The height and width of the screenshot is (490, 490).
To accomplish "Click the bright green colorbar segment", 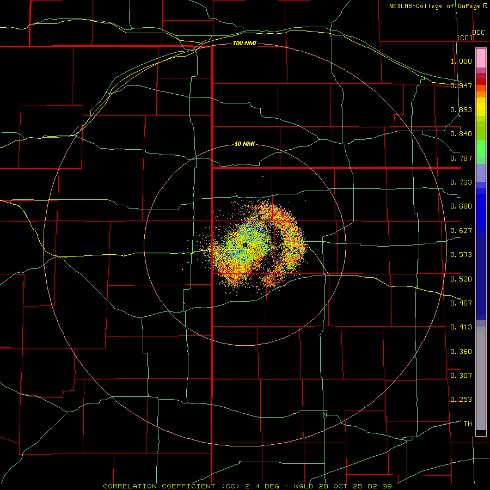I will tap(481, 149).
